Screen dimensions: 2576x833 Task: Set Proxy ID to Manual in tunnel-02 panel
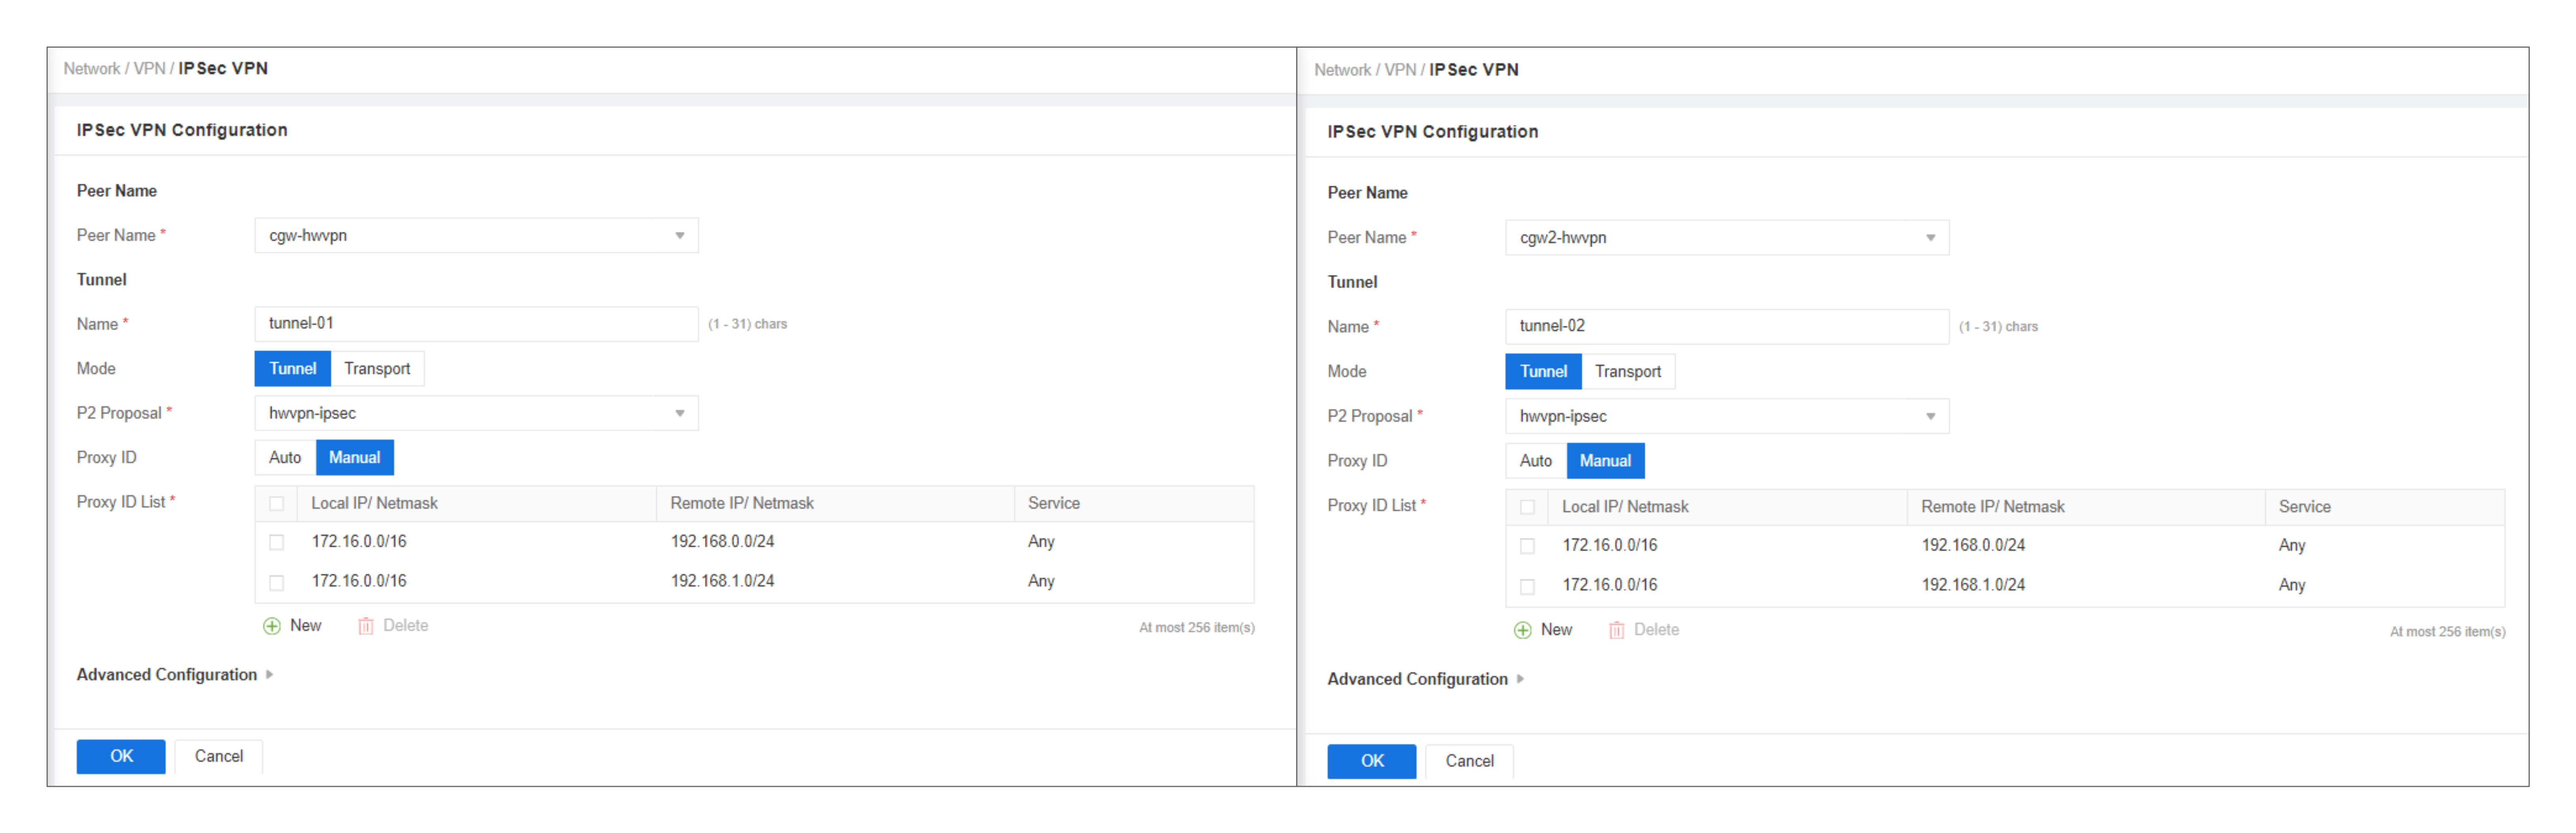click(1605, 461)
